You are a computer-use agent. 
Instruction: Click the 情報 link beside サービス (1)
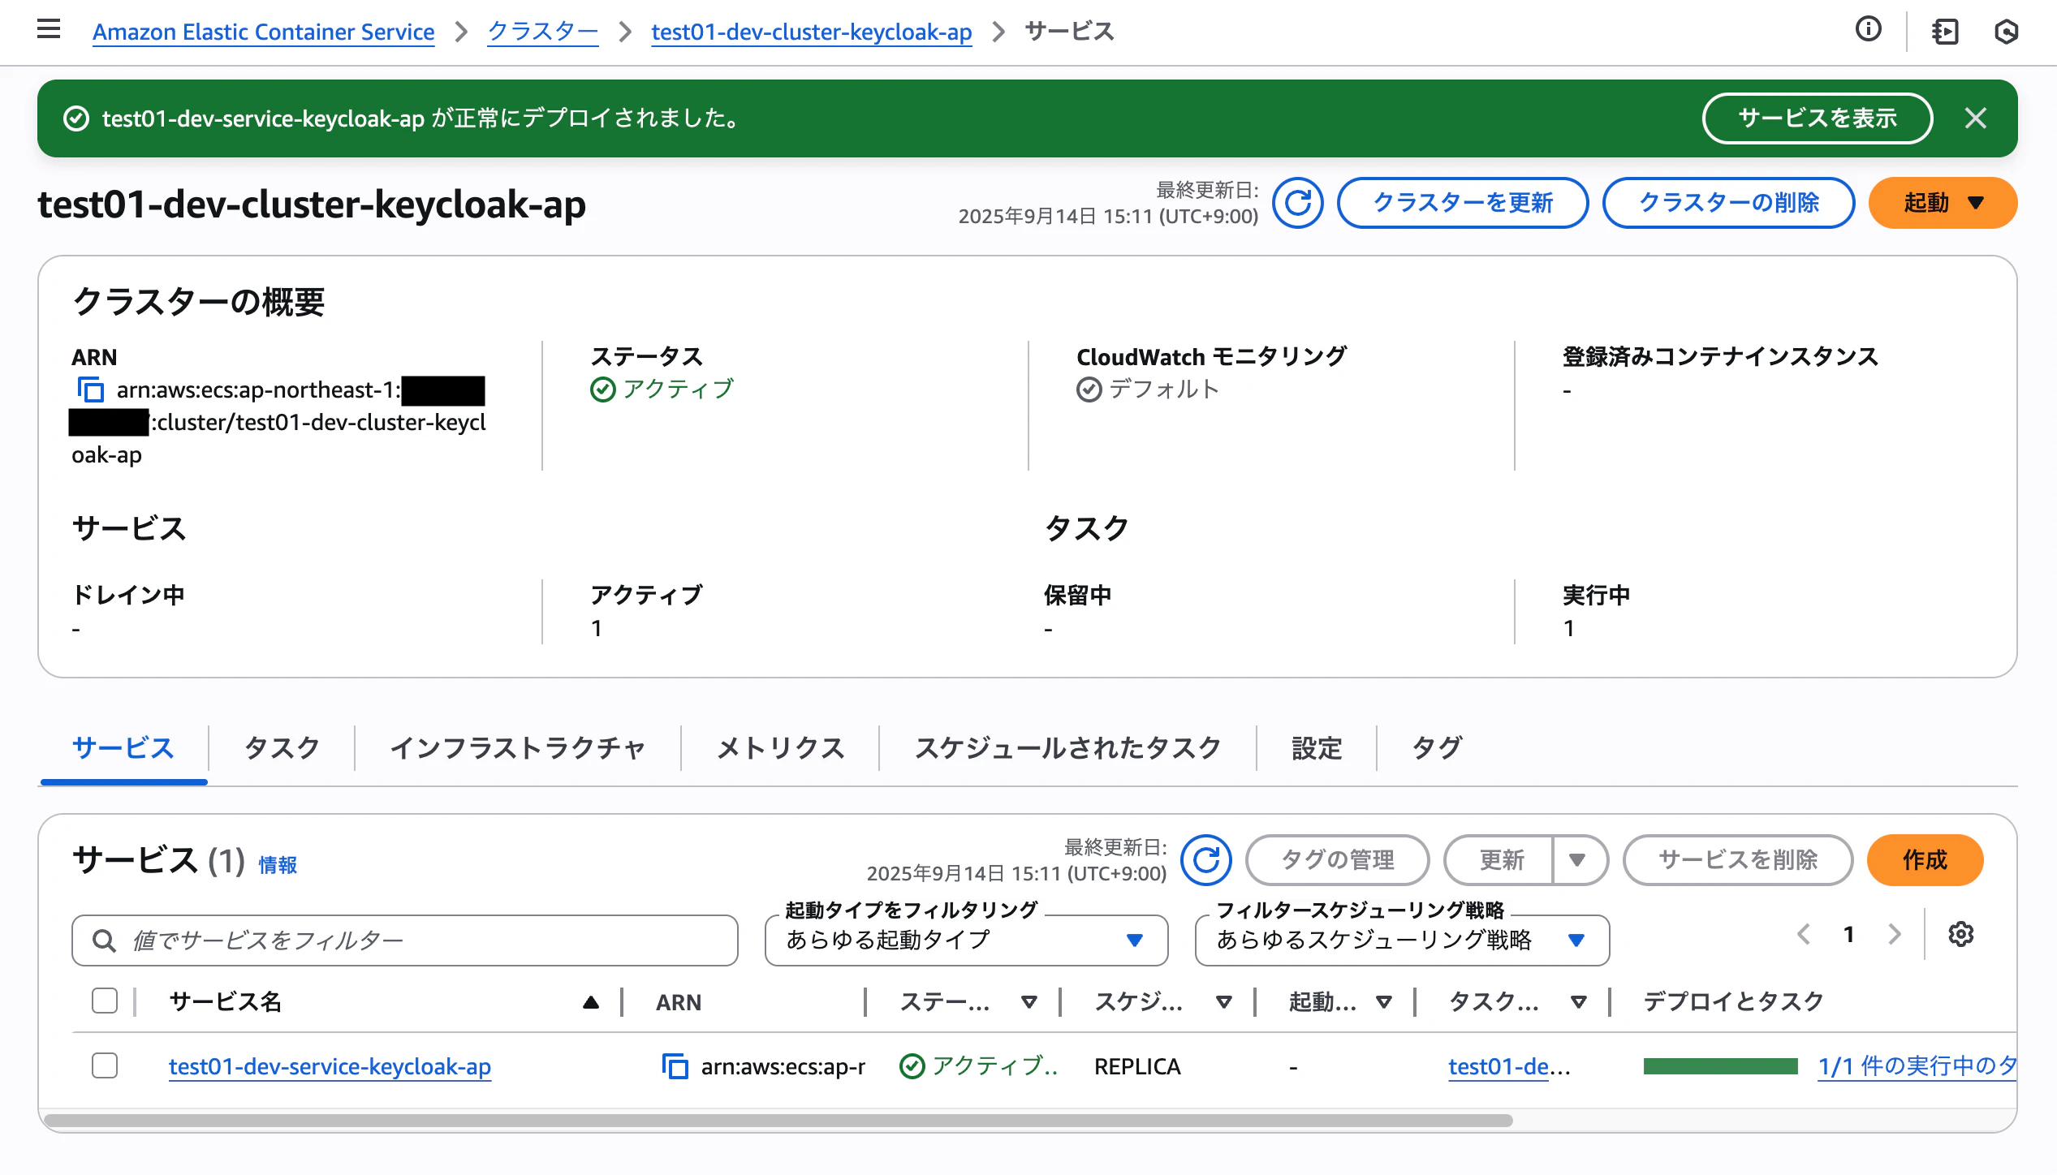[278, 865]
